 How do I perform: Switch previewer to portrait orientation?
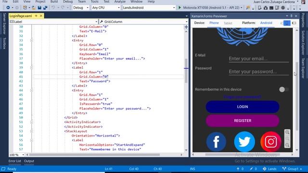coord(287,23)
